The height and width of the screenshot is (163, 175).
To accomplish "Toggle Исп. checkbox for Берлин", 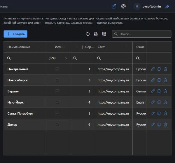I will (x=57, y=91).
